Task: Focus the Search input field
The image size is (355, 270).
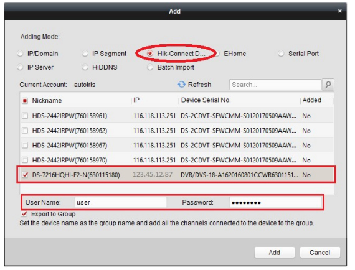Action: click(275, 85)
